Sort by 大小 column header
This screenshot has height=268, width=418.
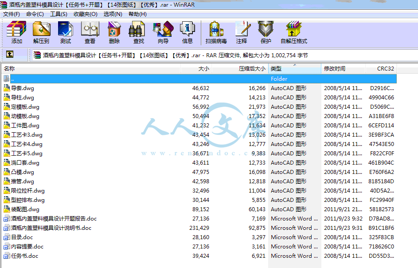pos(196,69)
